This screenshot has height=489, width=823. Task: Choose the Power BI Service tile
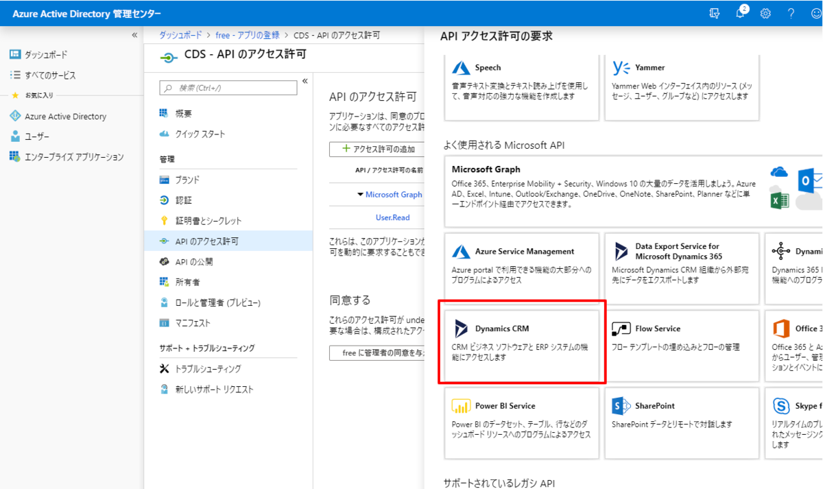[x=521, y=423]
